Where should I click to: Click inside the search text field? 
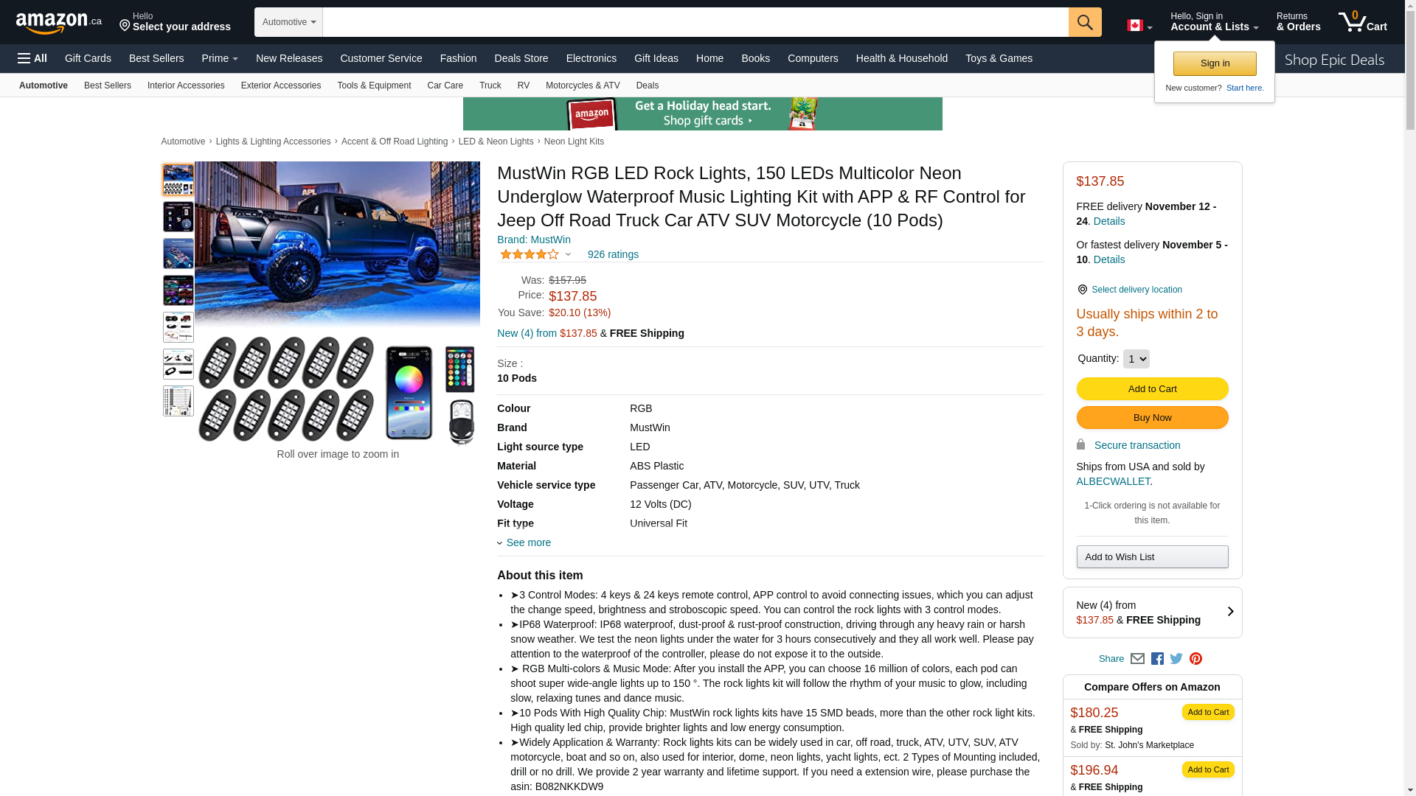coord(695,22)
